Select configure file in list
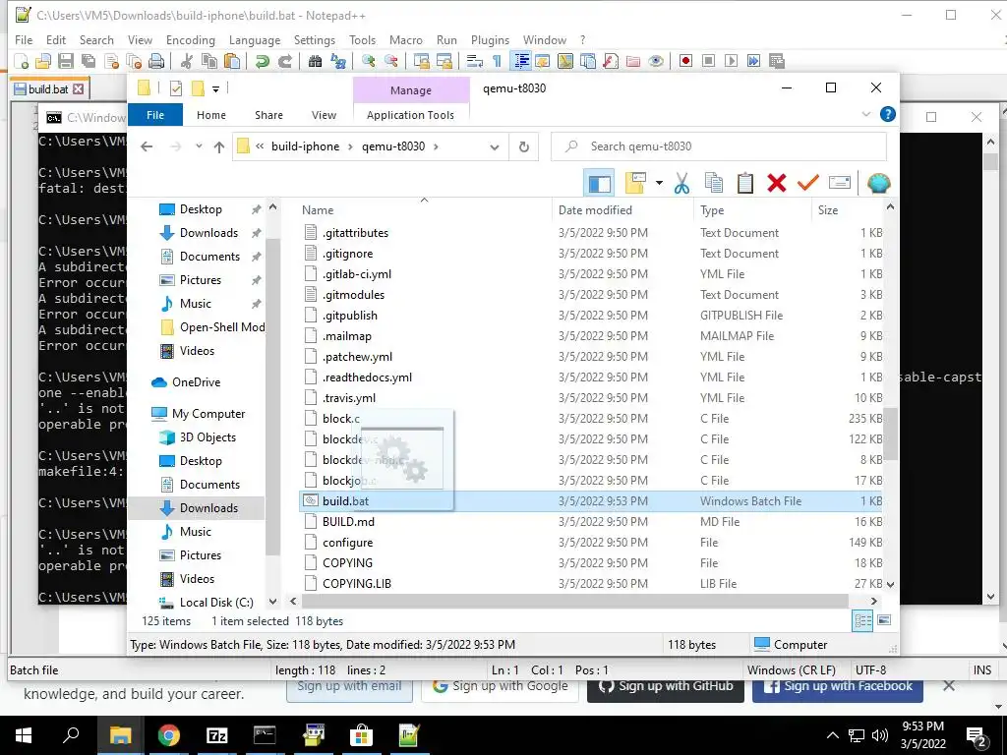 point(347,543)
